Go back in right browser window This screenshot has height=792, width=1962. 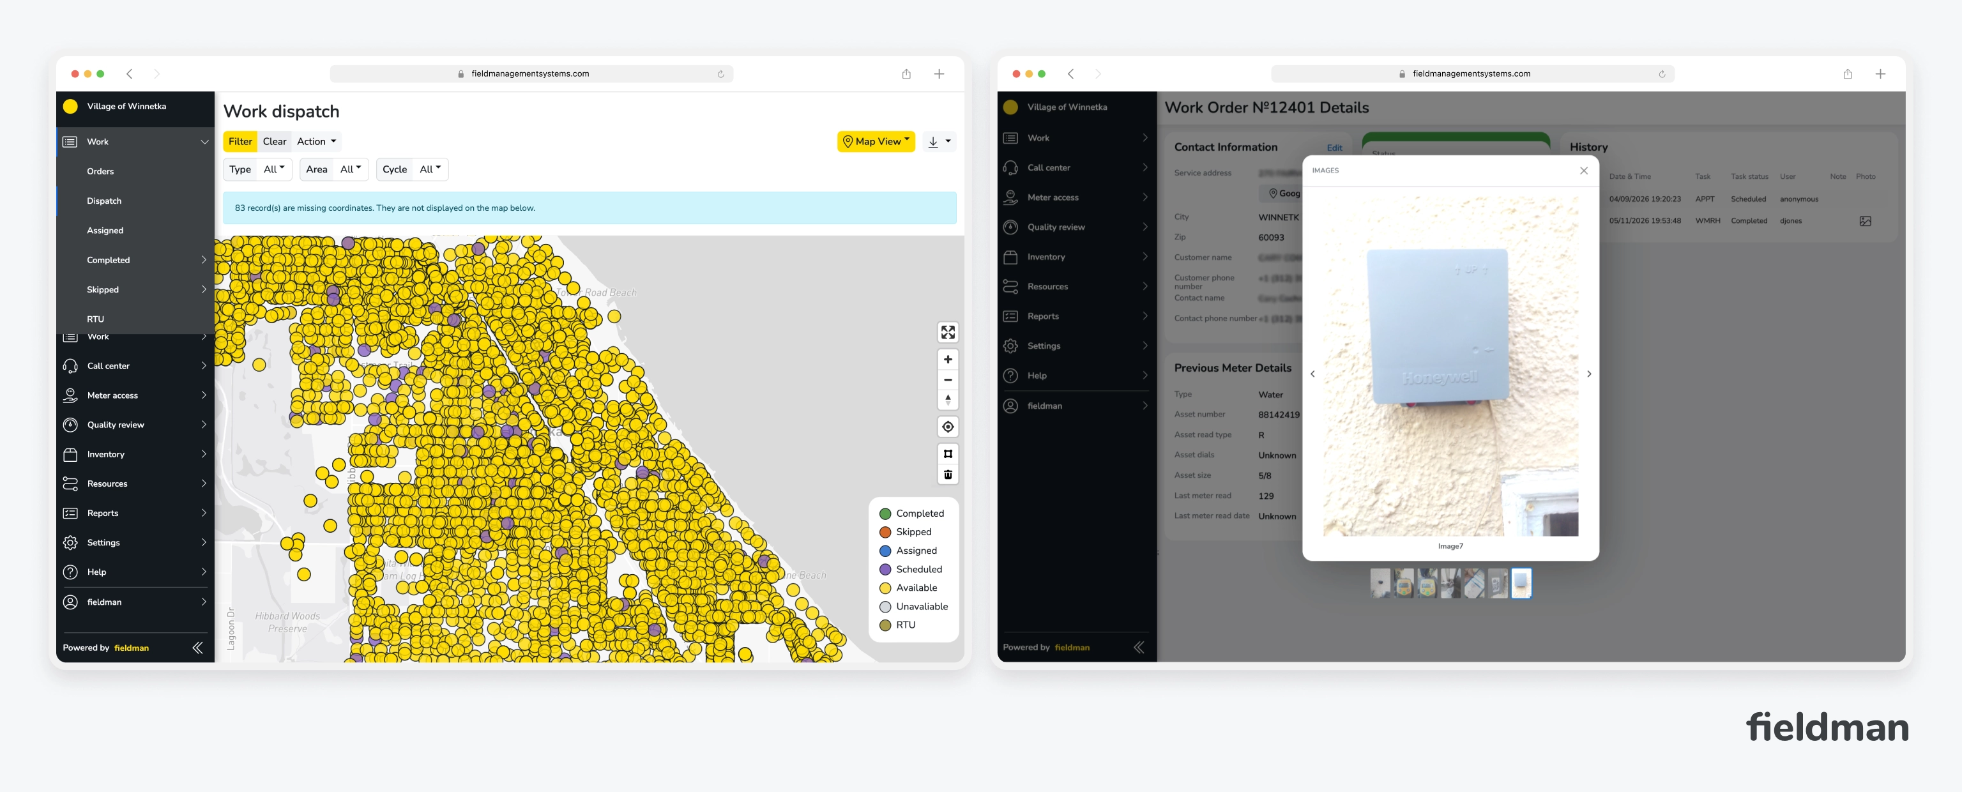(1071, 74)
